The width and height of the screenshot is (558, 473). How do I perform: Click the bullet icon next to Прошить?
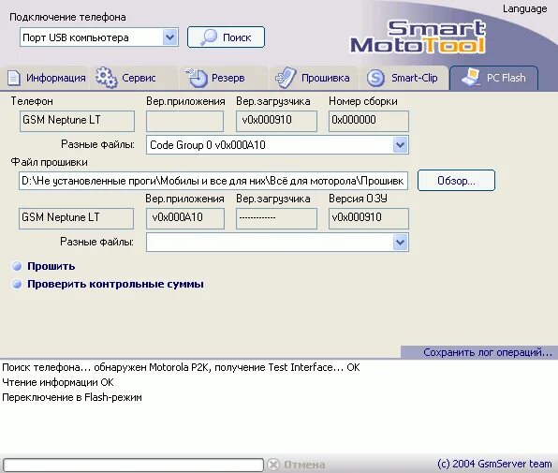pos(17,266)
